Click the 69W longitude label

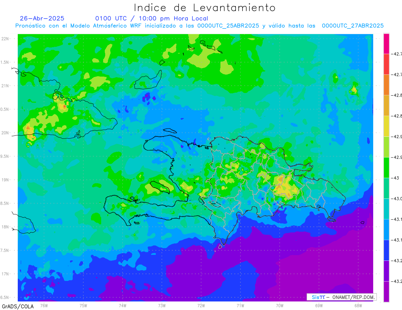319,305
